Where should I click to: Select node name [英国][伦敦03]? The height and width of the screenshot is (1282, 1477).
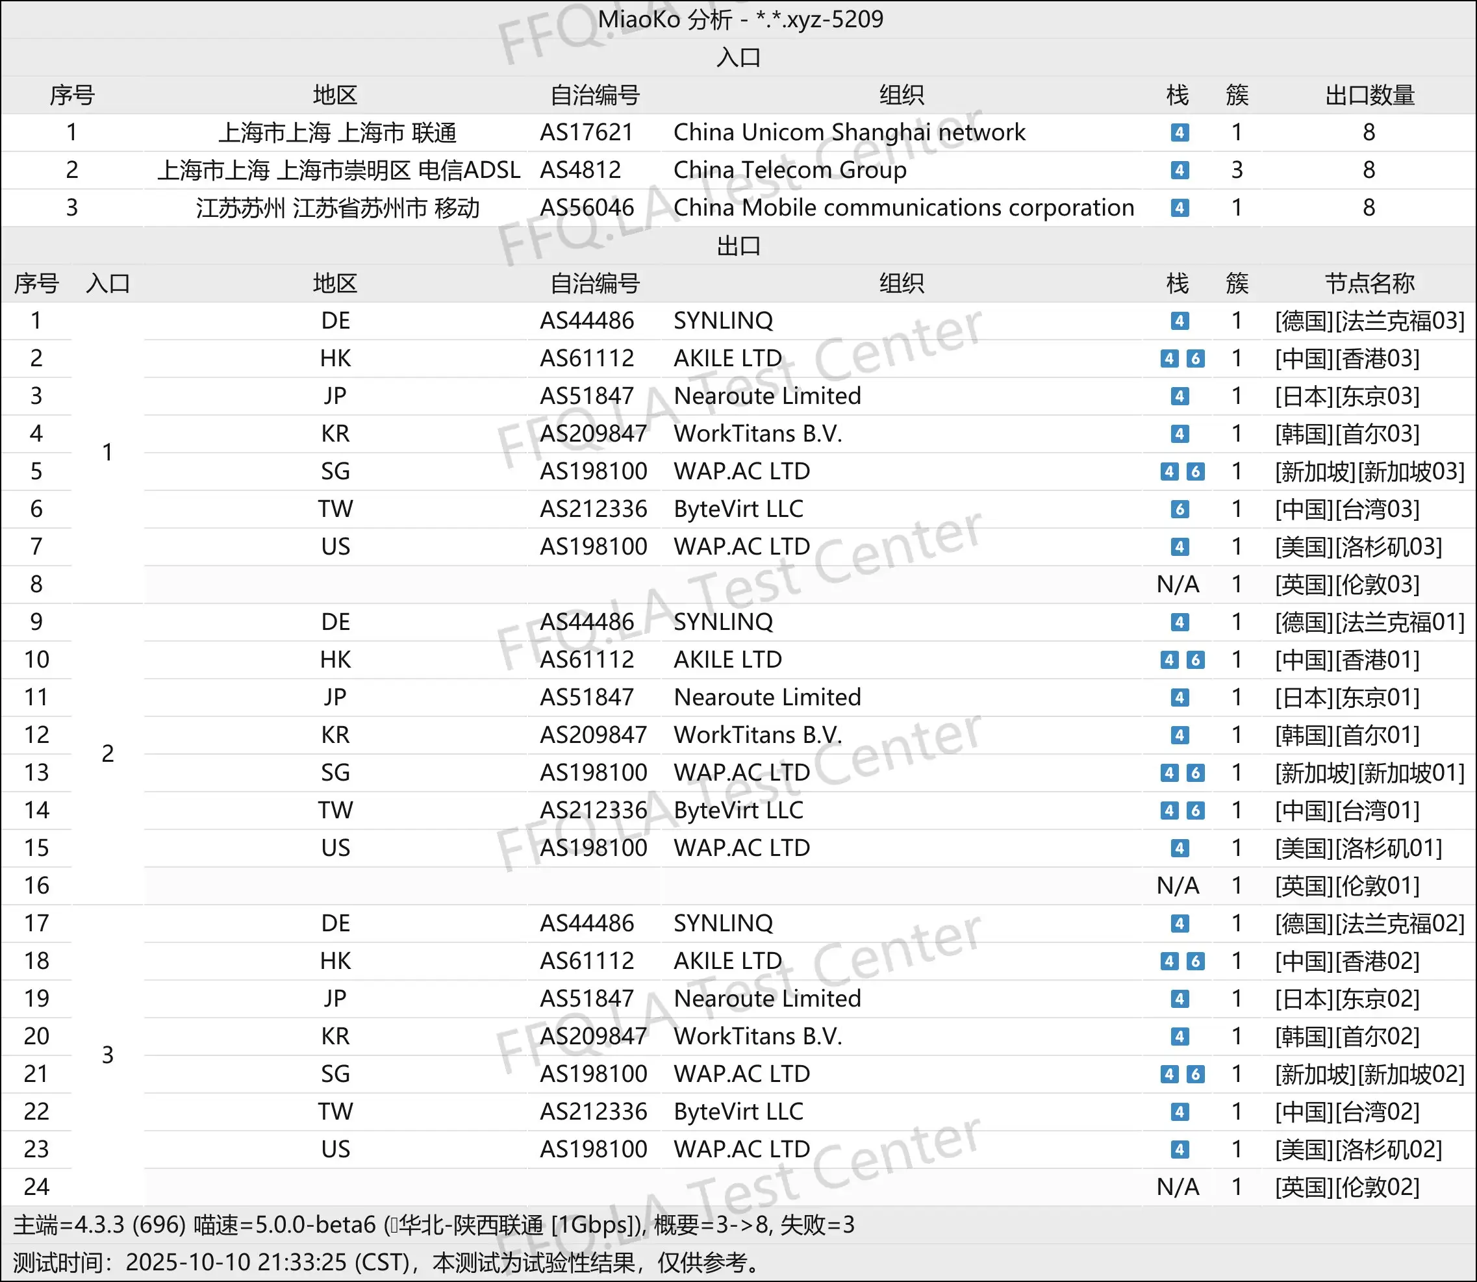1346,584
